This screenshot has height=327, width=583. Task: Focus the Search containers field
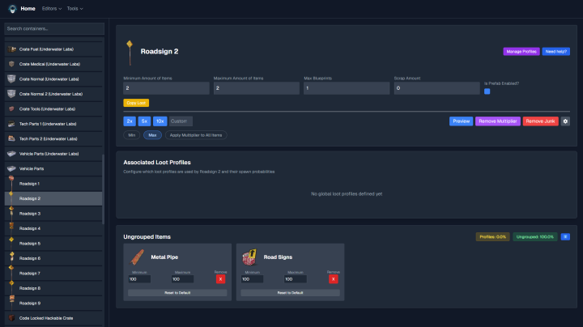pos(54,28)
